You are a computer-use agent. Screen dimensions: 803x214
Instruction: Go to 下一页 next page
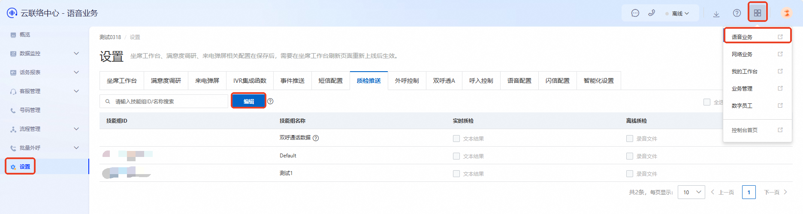[x=776, y=192]
